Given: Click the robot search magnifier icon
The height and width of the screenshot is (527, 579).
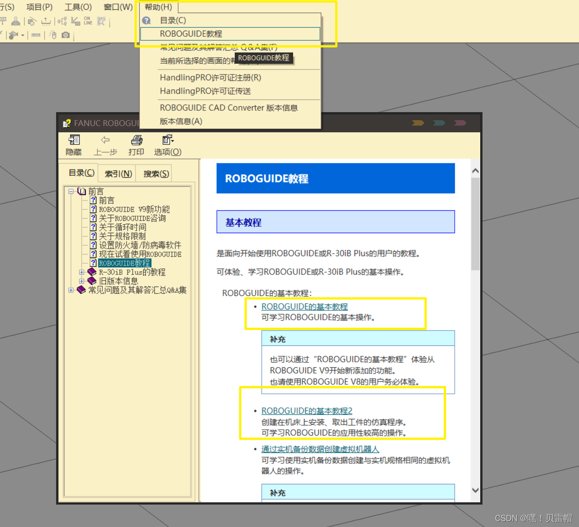Looking at the screenshot, I should [x=101, y=21].
